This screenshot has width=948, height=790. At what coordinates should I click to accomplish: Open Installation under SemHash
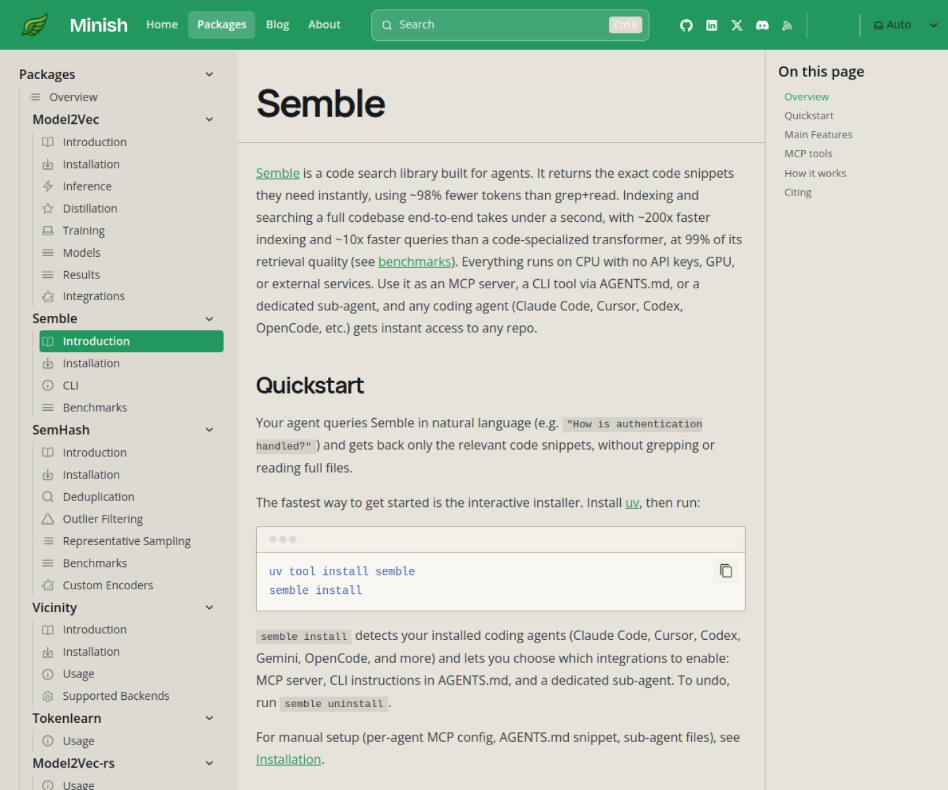coord(131,475)
